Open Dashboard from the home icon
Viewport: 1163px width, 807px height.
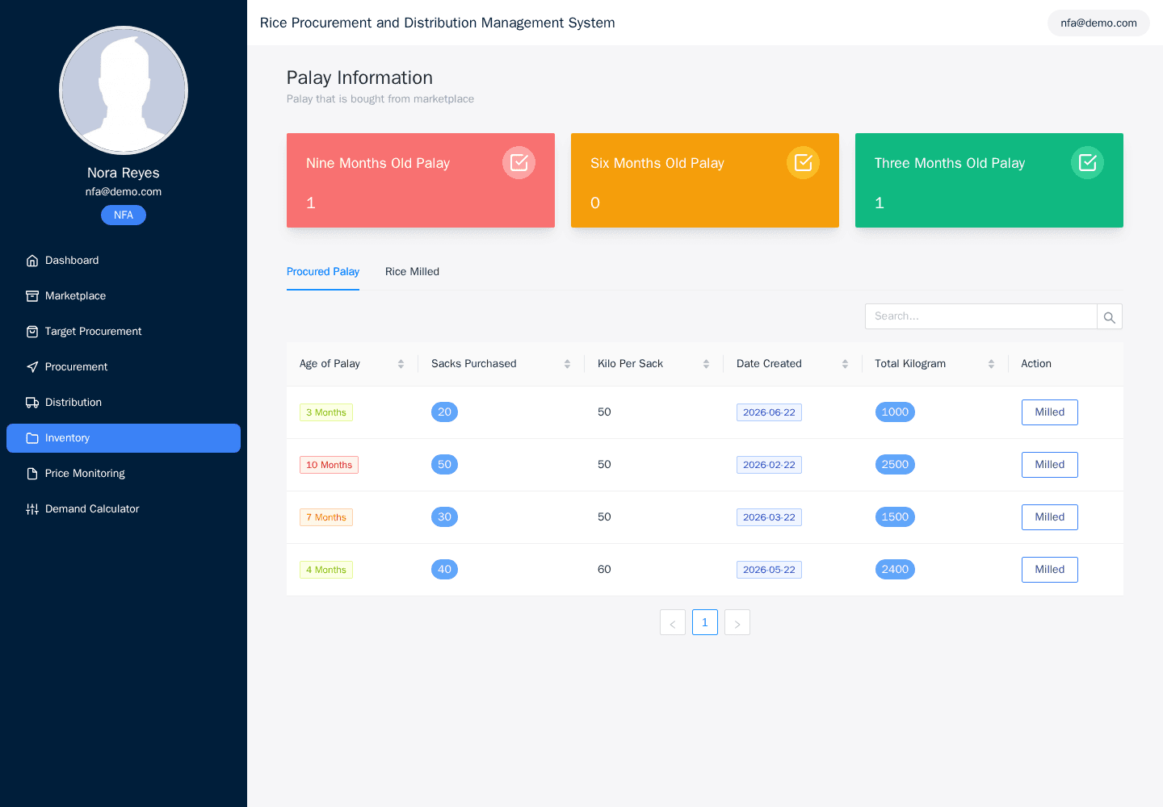pyautogui.click(x=32, y=261)
